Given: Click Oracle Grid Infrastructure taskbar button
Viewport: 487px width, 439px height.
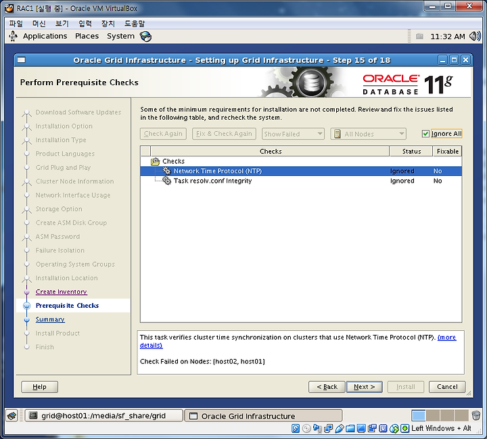Looking at the screenshot, I should click(263, 416).
